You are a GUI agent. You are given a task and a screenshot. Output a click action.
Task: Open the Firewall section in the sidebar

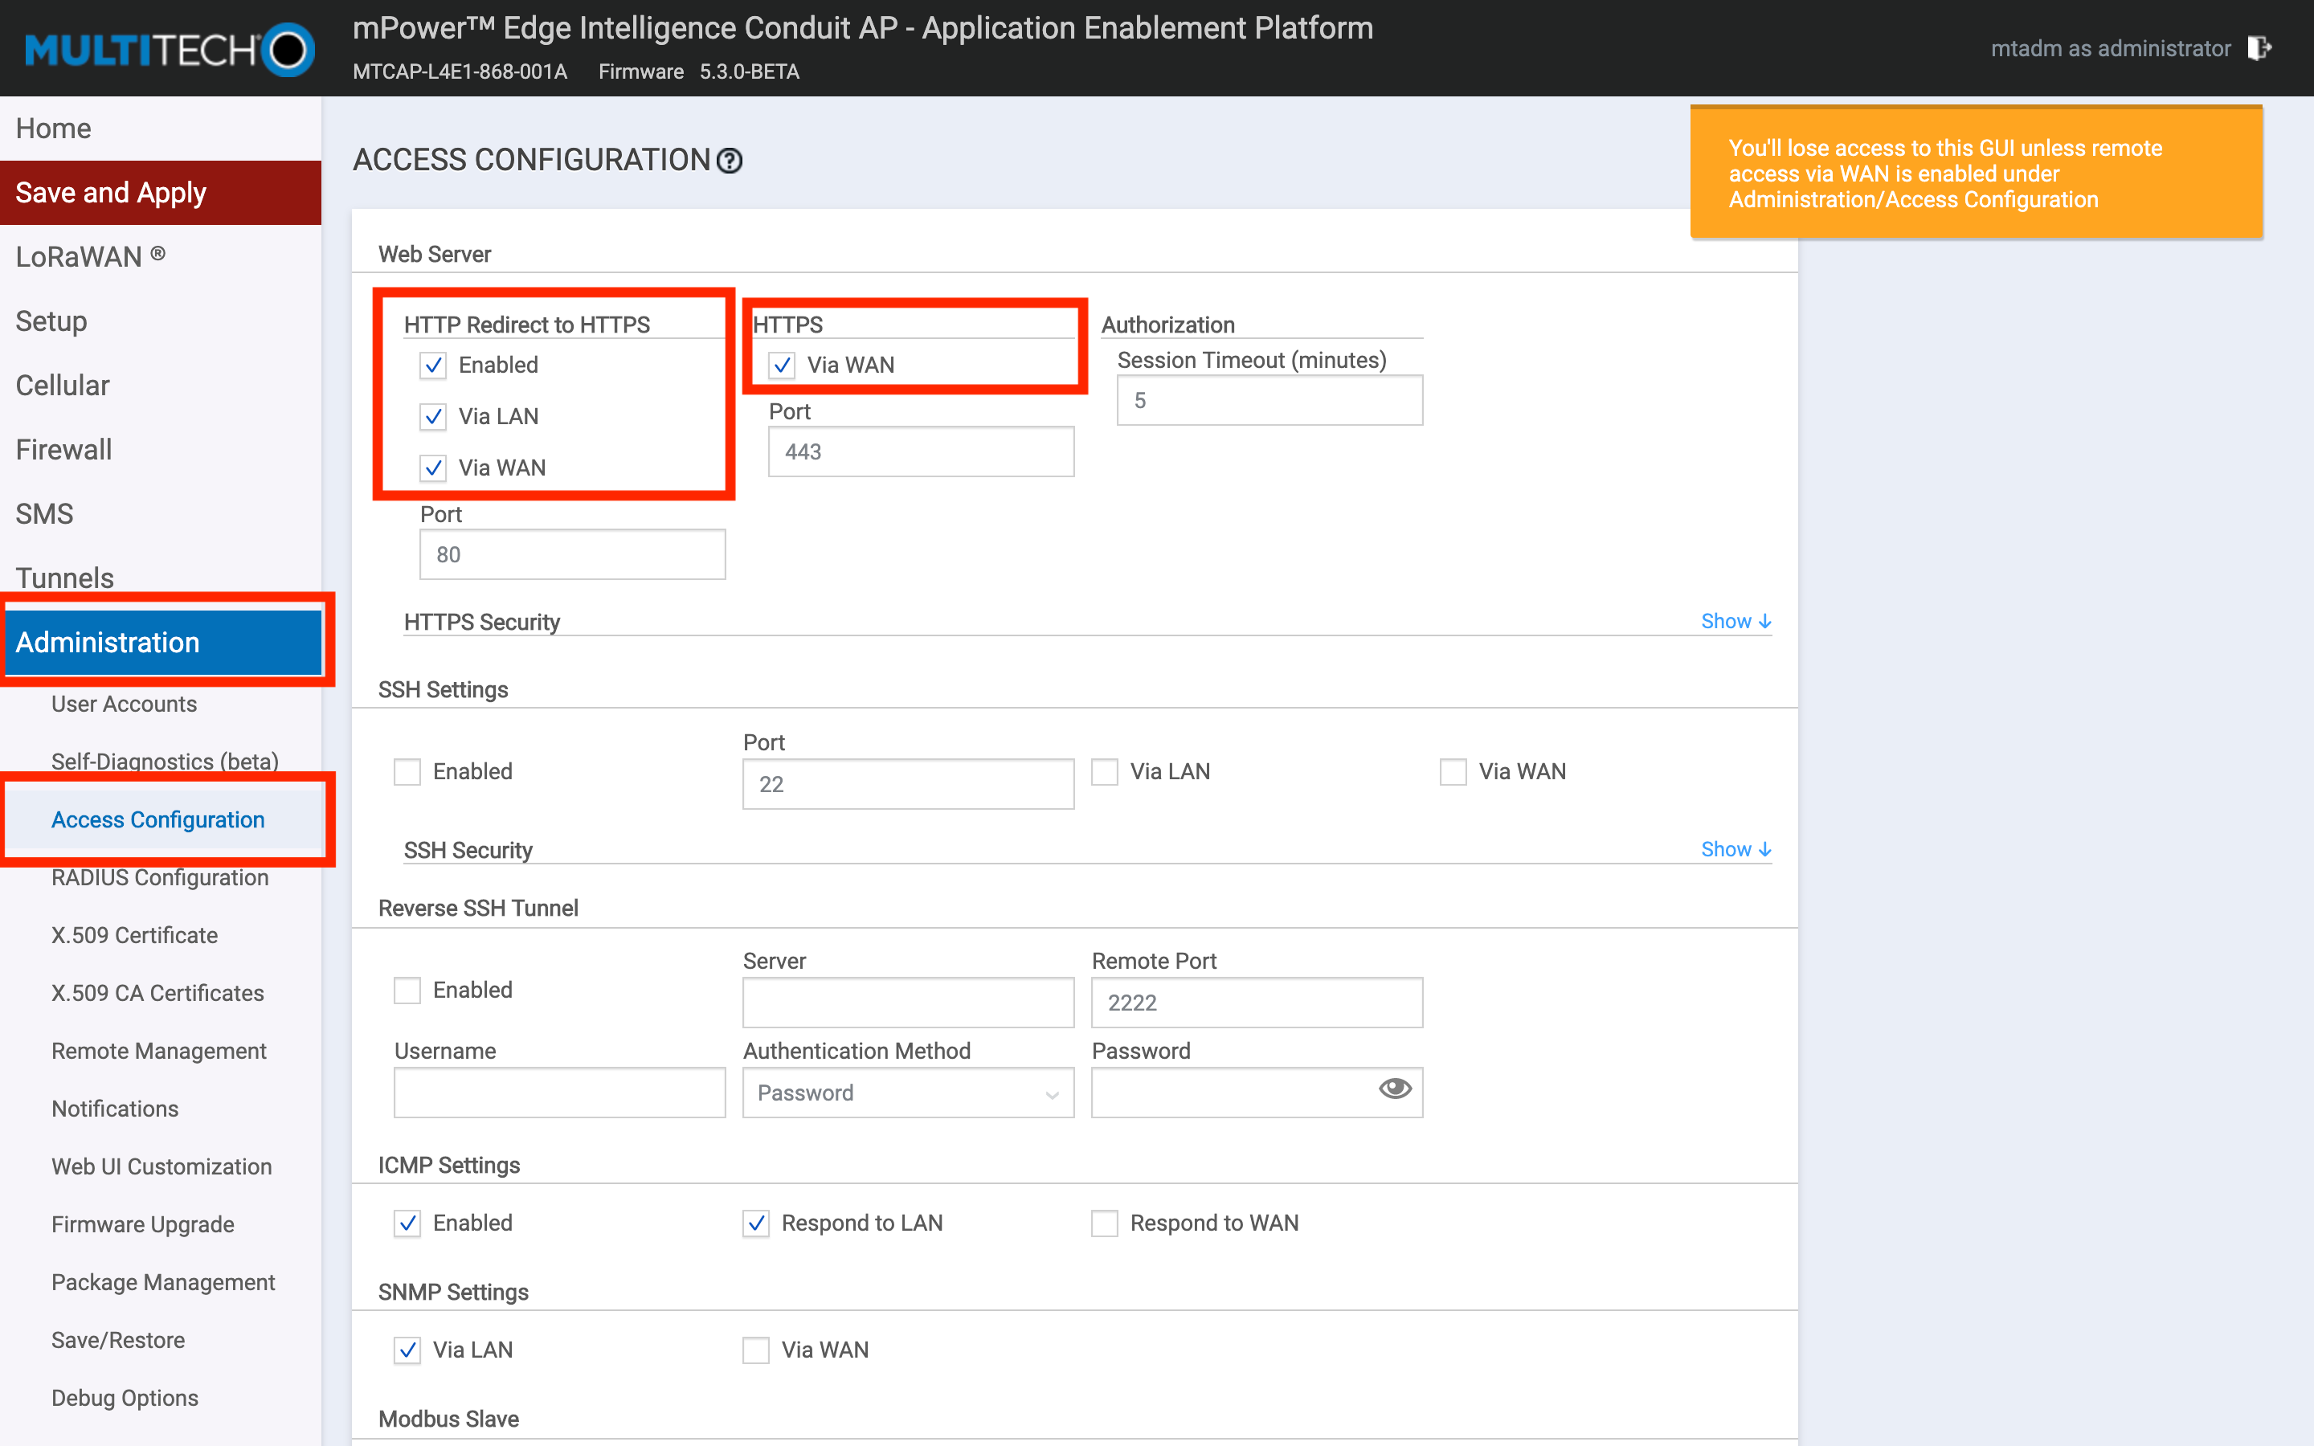coord(63,450)
